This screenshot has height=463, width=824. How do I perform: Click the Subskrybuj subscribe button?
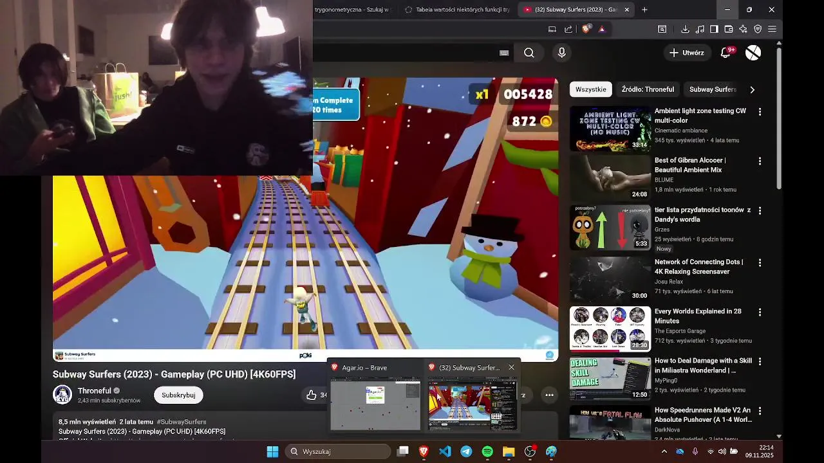(178, 395)
